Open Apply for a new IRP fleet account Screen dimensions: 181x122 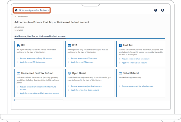[x=33, y=62]
